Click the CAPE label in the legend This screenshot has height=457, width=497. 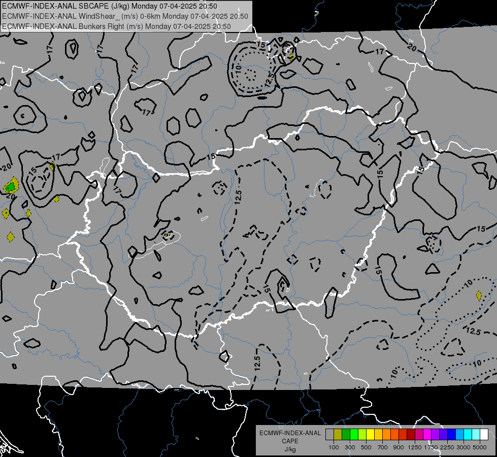point(290,441)
